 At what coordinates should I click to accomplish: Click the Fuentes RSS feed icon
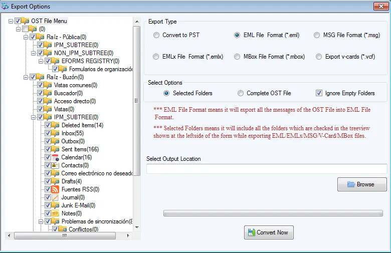click(x=55, y=189)
